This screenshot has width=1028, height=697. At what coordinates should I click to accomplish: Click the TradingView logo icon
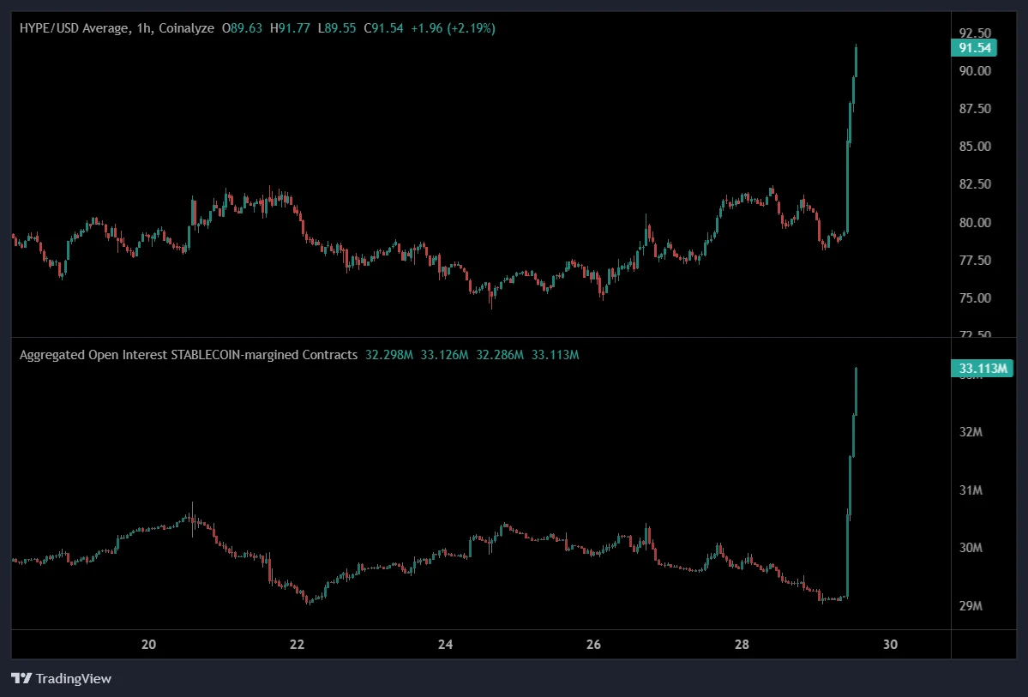click(x=21, y=678)
